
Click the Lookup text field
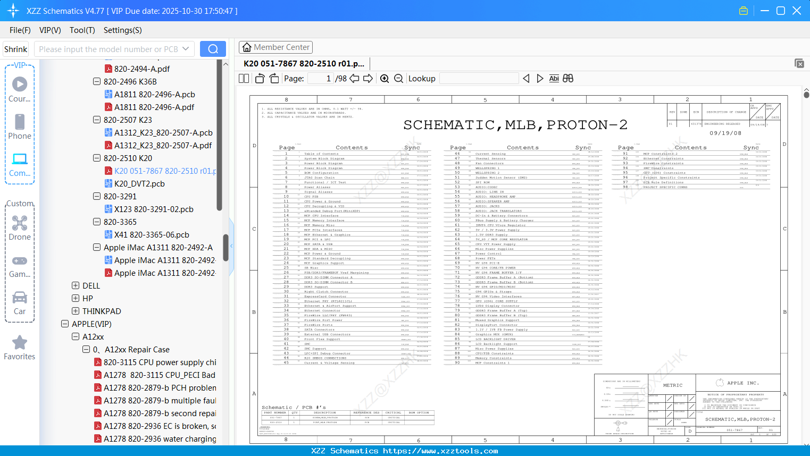(479, 79)
